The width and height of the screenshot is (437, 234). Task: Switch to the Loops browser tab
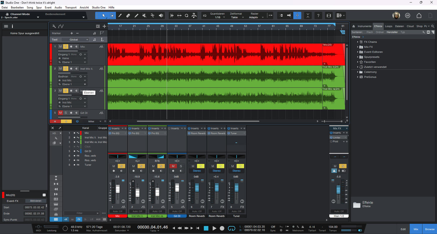pos(388,26)
